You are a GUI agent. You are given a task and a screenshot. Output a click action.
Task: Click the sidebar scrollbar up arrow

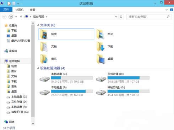[x=33, y=23]
